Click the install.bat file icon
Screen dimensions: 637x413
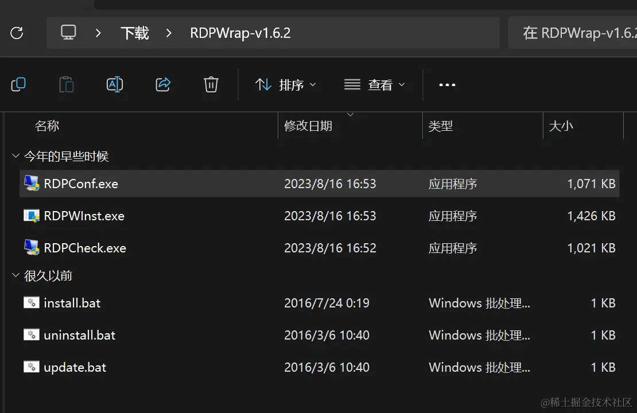pos(32,302)
